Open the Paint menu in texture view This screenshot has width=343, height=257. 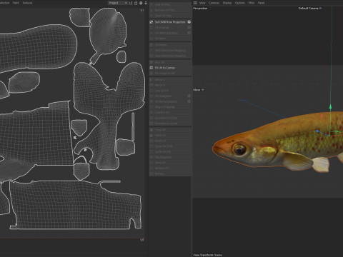(16, 3)
